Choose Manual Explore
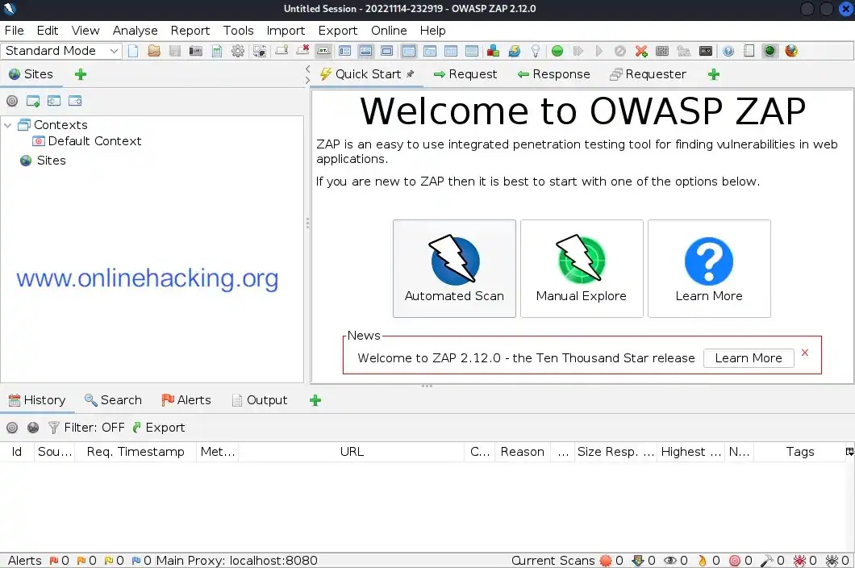The image size is (855, 568). (582, 269)
